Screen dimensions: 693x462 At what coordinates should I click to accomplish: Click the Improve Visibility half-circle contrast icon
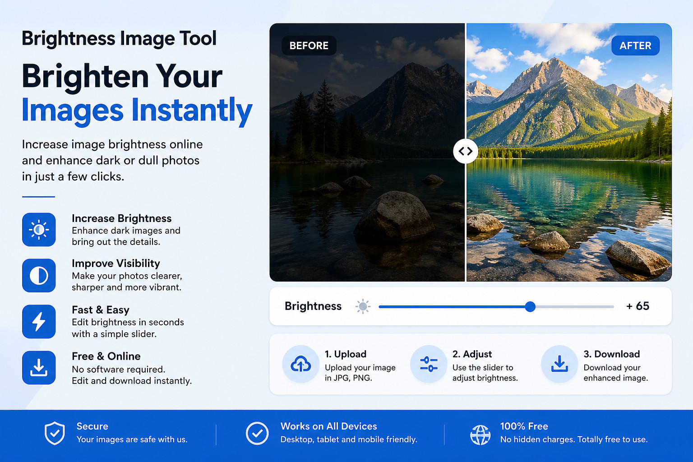[39, 276]
